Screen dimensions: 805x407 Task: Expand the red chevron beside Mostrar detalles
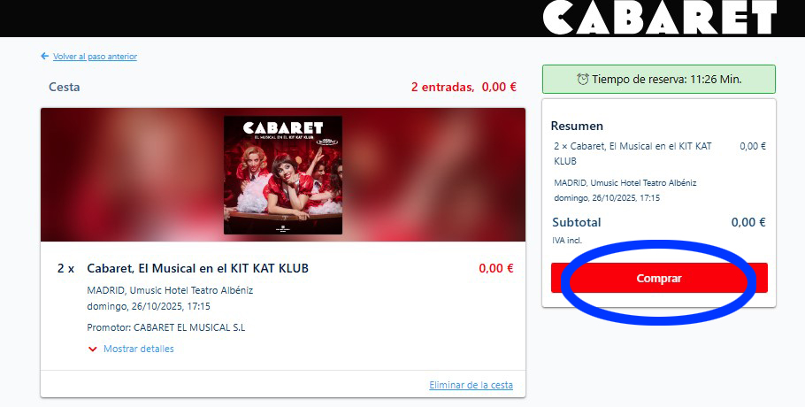tap(92, 349)
